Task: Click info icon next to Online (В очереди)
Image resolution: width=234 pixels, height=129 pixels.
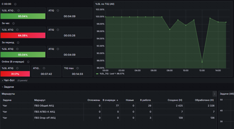Action: pos(28,62)
